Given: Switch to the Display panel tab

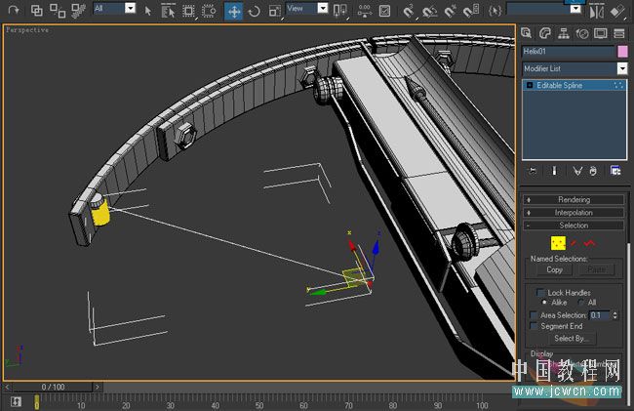Looking at the screenshot, I should pyautogui.click(x=601, y=33).
